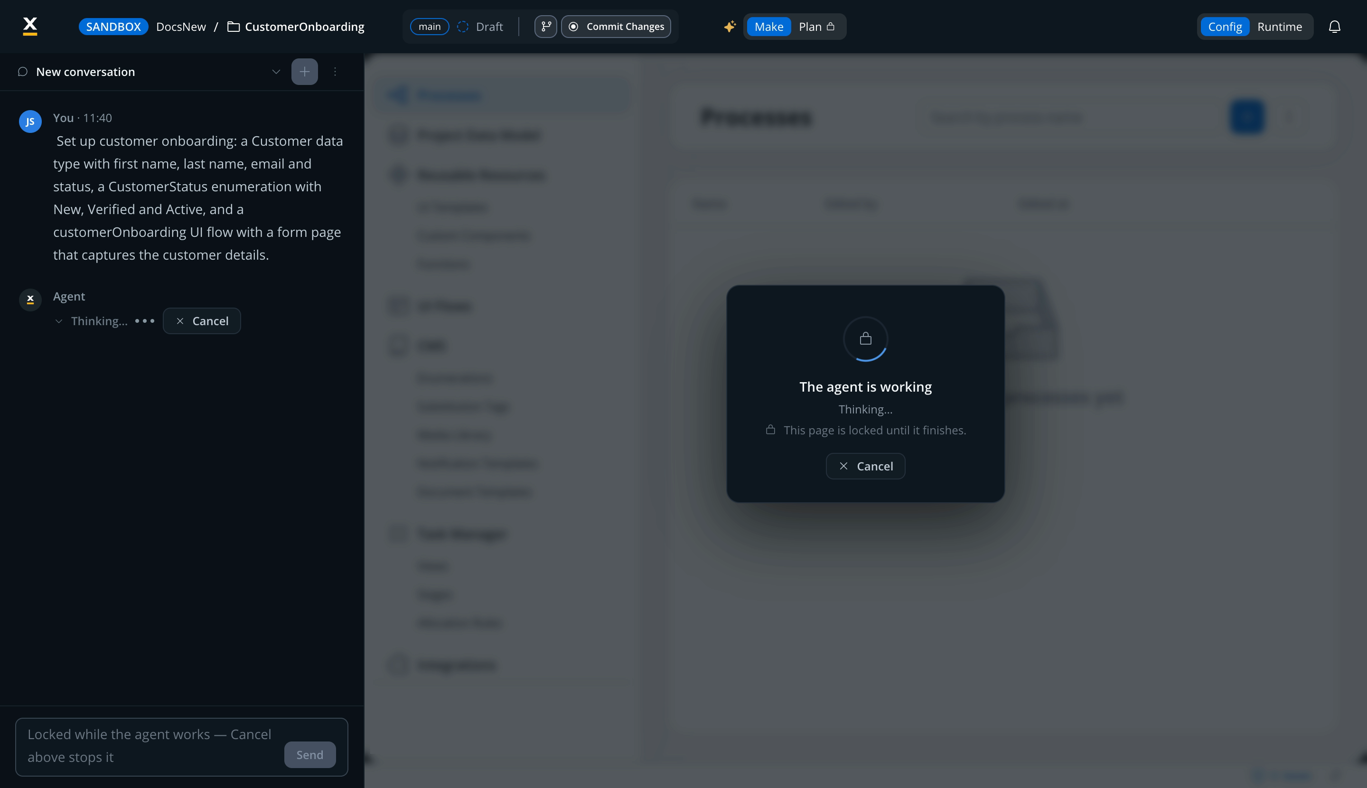Open the notifications bell
1367x788 pixels.
click(1335, 27)
